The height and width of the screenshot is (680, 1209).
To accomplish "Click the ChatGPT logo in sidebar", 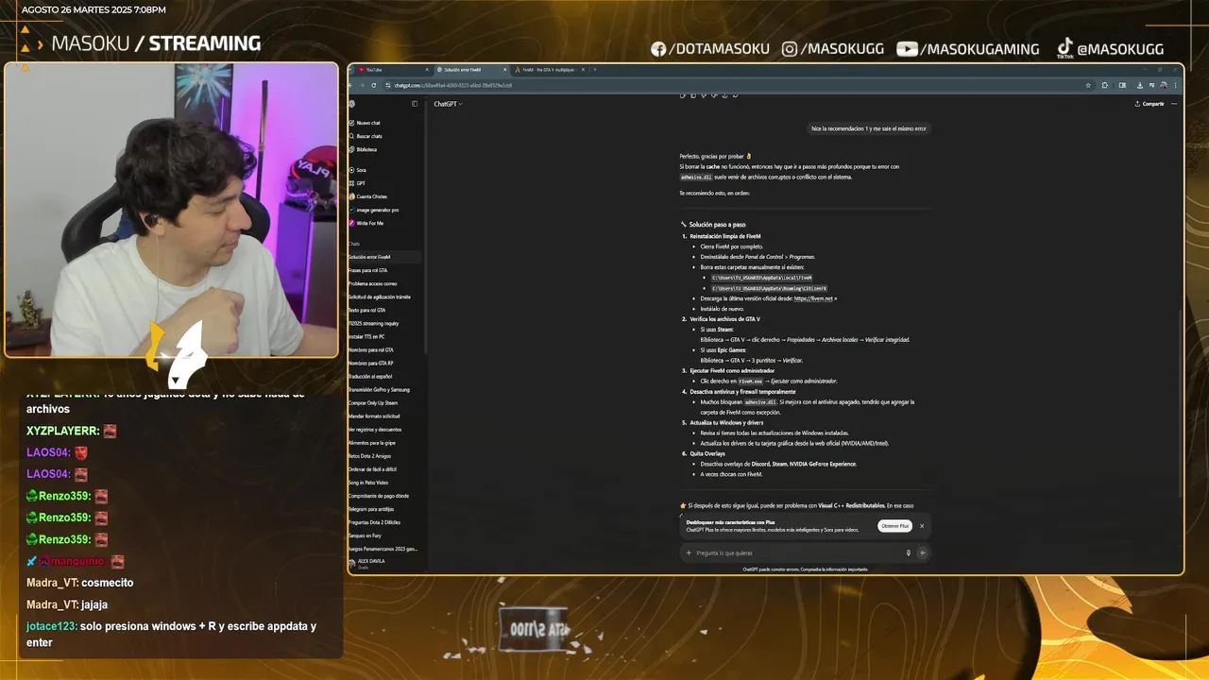I will (352, 104).
